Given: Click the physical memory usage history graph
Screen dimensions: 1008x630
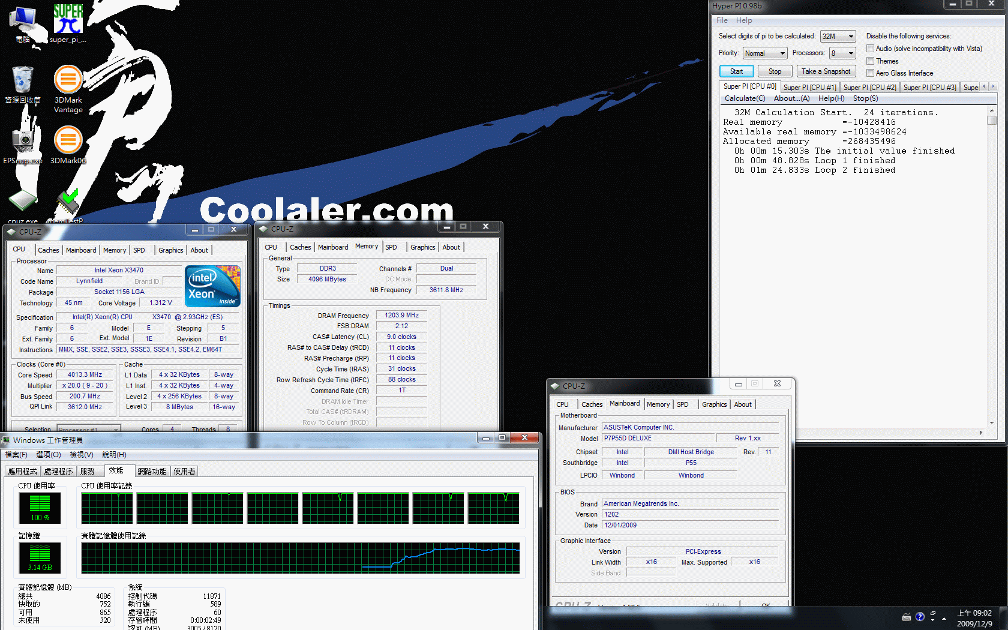Looking at the screenshot, I should pos(301,558).
